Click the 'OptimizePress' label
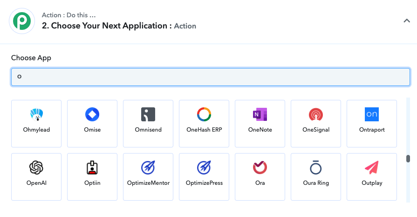The height and width of the screenshot is (217, 417). tap(204, 183)
